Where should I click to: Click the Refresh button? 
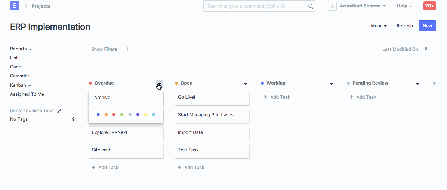404,26
